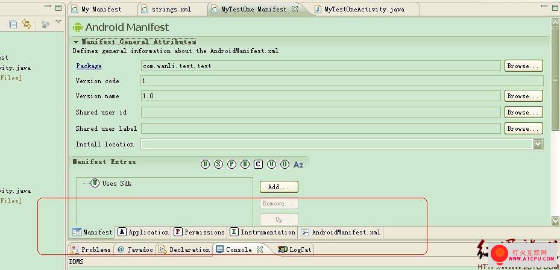Viewport: 560px width, 270px height.
Task: Minimize the left package panel
Action: (x=48, y=7)
